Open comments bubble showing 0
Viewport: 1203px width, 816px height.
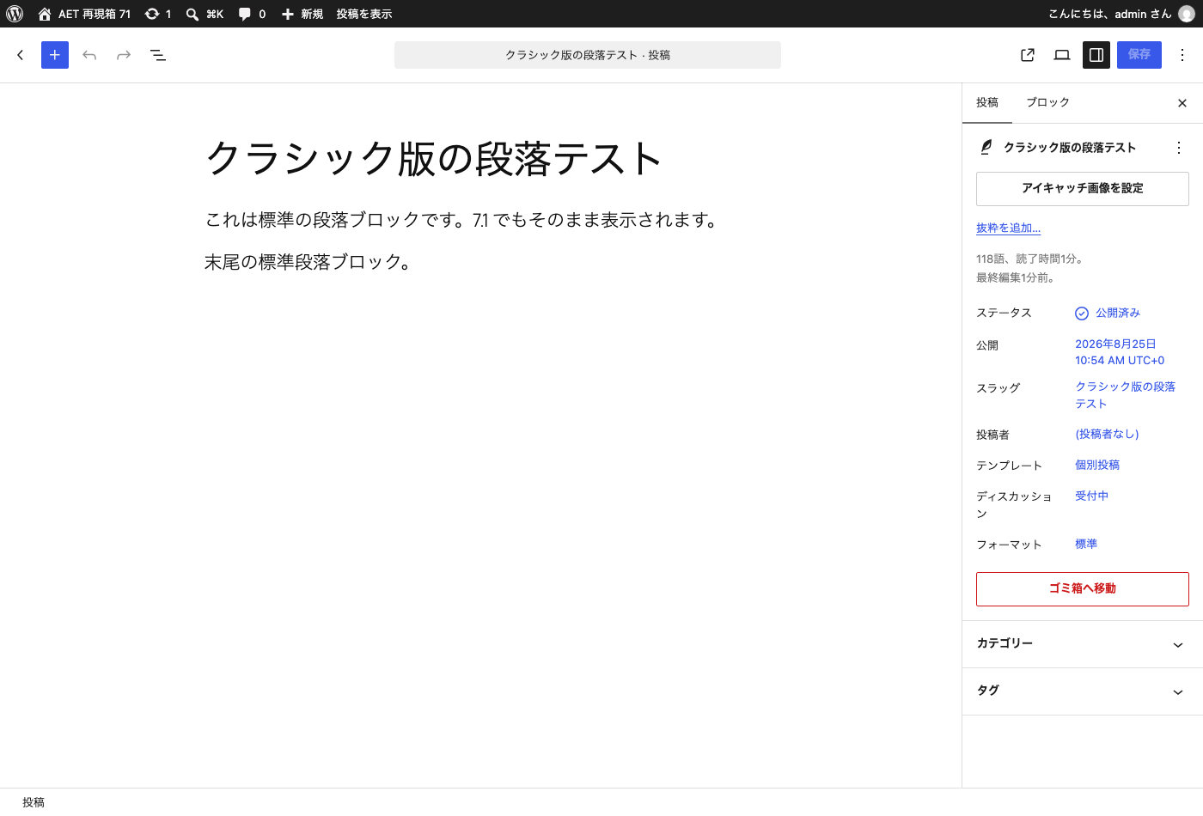pos(252,14)
